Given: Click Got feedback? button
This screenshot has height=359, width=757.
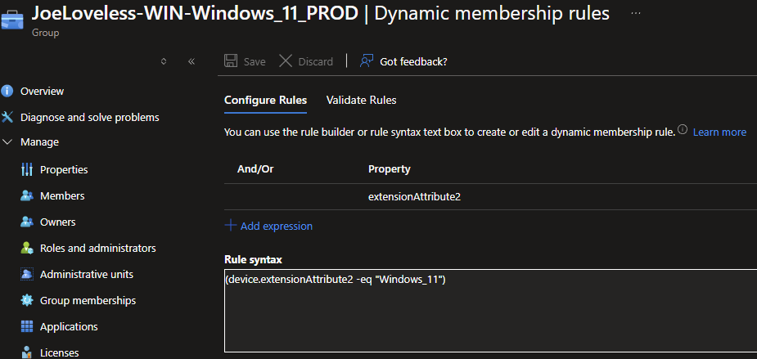Looking at the screenshot, I should coord(403,61).
